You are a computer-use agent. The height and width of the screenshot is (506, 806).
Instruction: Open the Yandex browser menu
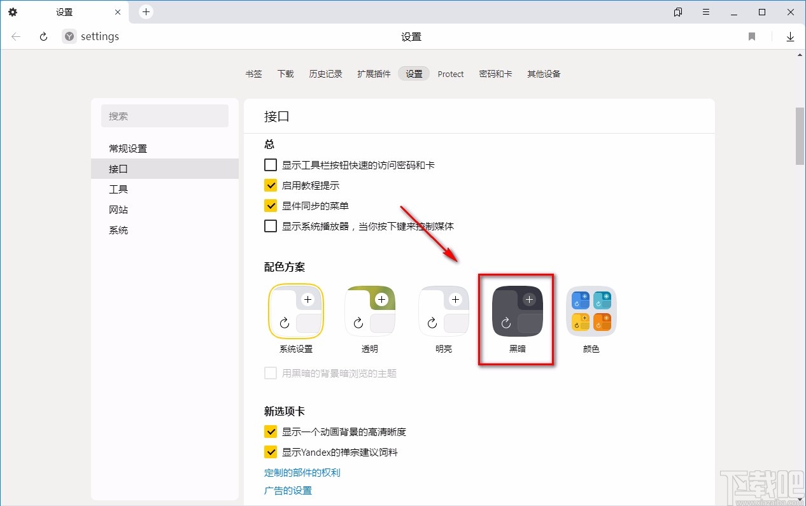[x=705, y=12]
